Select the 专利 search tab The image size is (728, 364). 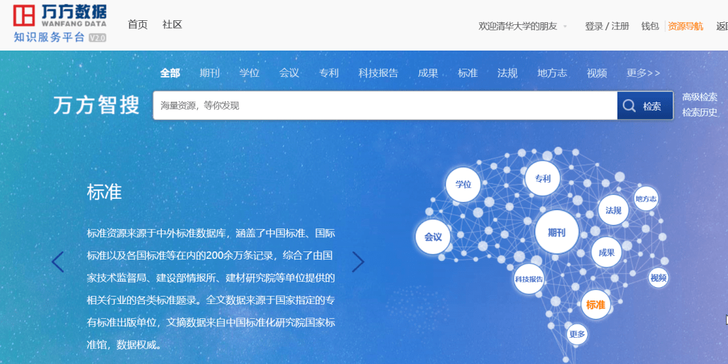pos(329,73)
